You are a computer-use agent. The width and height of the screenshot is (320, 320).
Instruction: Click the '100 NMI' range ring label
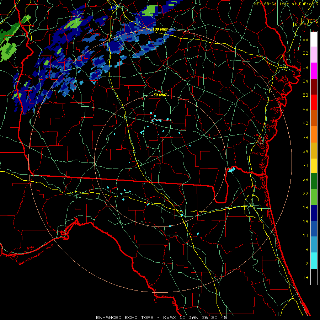[160, 29]
